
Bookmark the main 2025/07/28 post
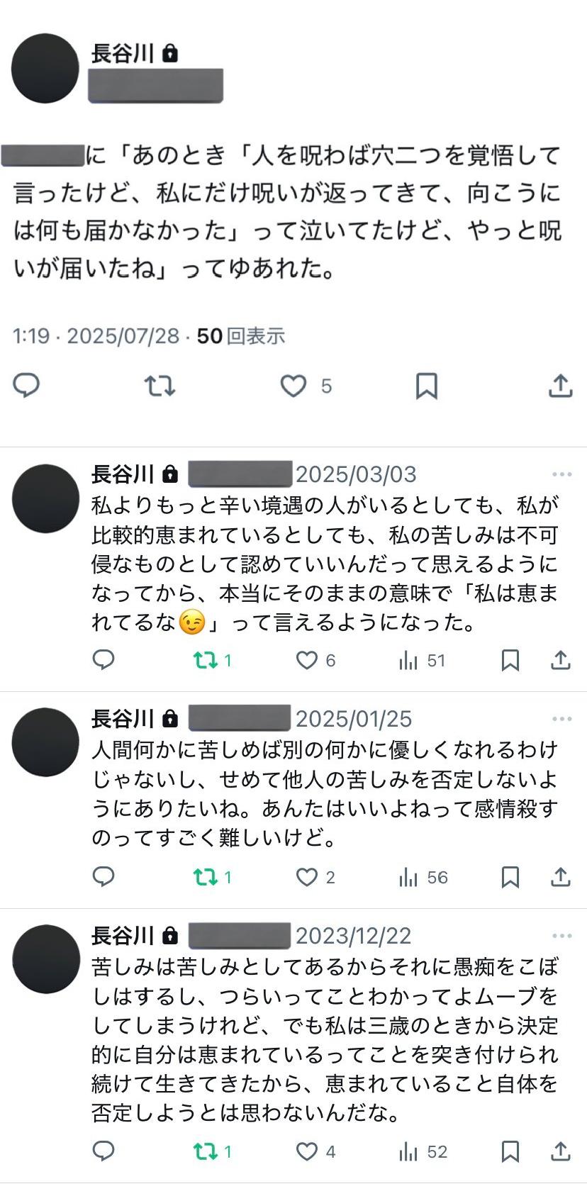pyautogui.click(x=426, y=386)
